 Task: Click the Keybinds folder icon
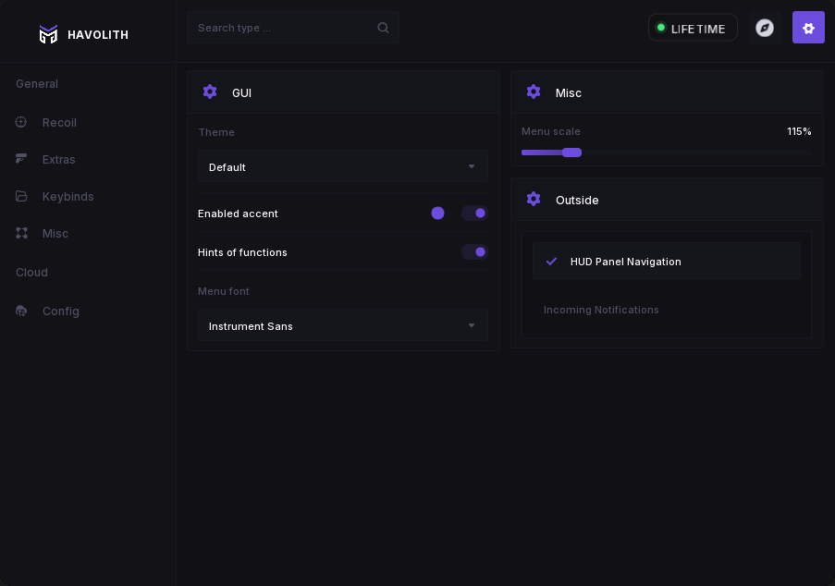point(21,196)
